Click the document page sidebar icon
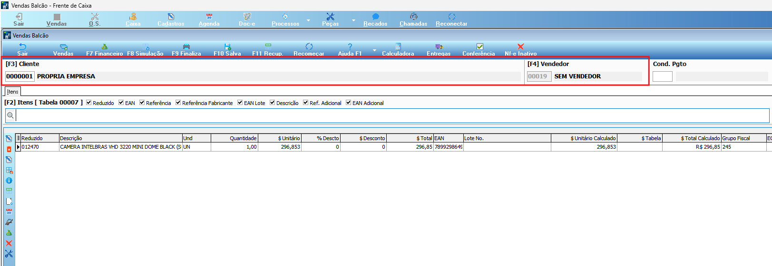This screenshot has width=772, height=266. click(9, 201)
